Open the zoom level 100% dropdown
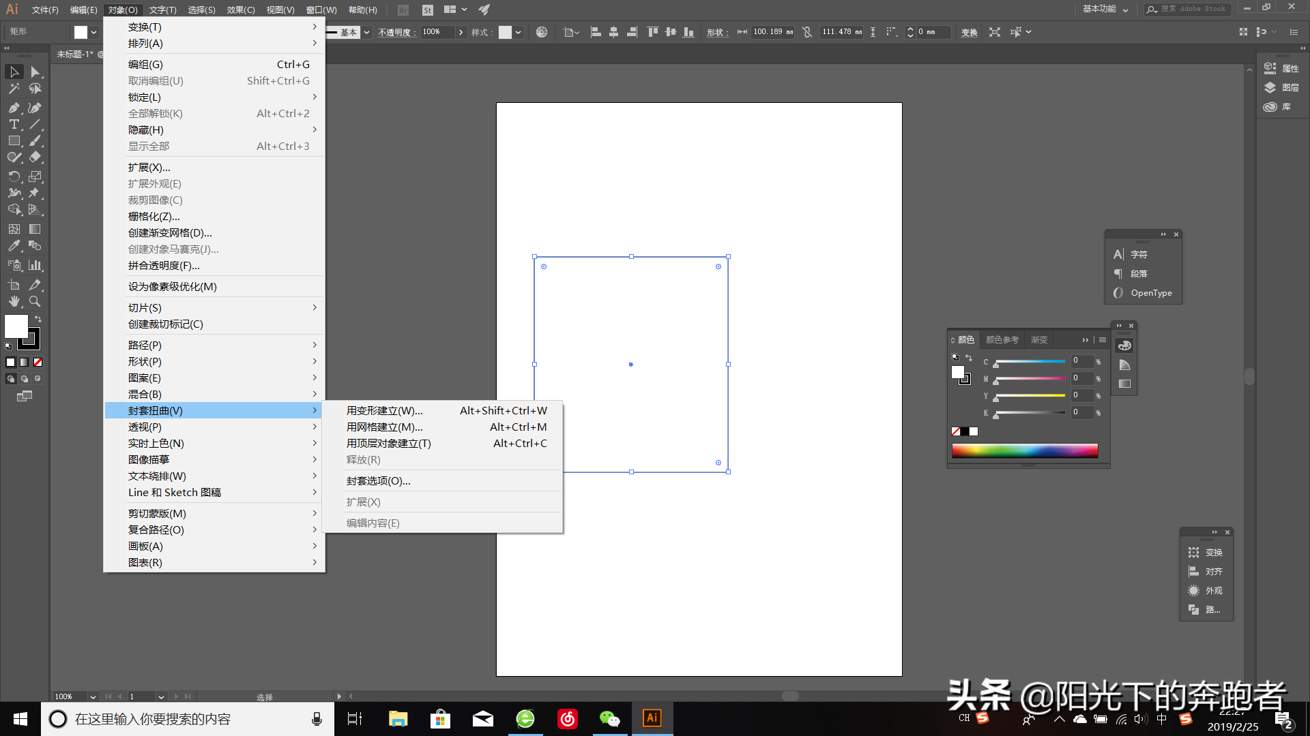 tap(93, 696)
